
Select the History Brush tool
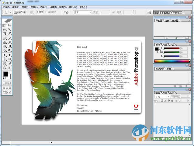[9, 42]
